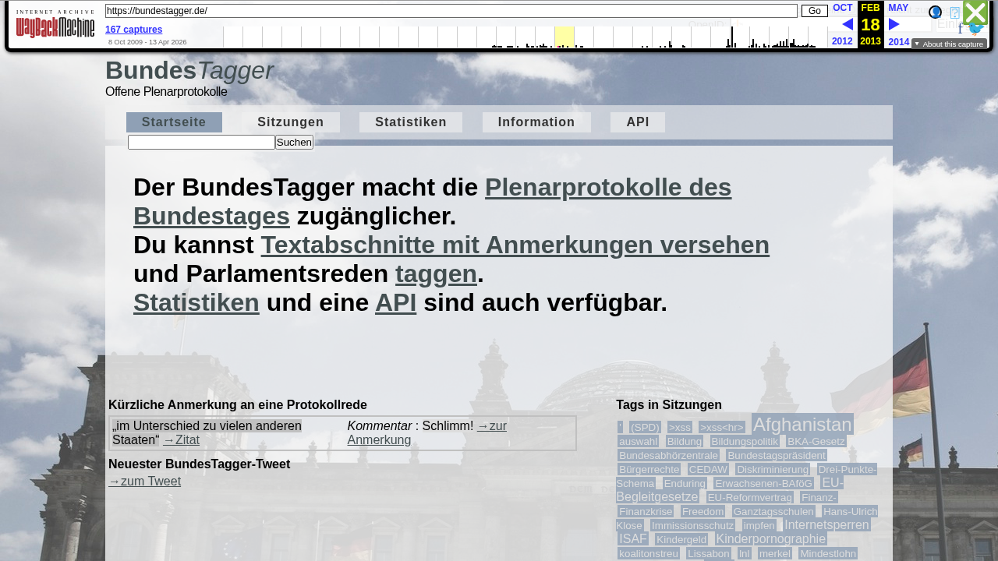Image resolution: width=998 pixels, height=561 pixels.
Task: Open the Information tab
Action: click(x=536, y=122)
